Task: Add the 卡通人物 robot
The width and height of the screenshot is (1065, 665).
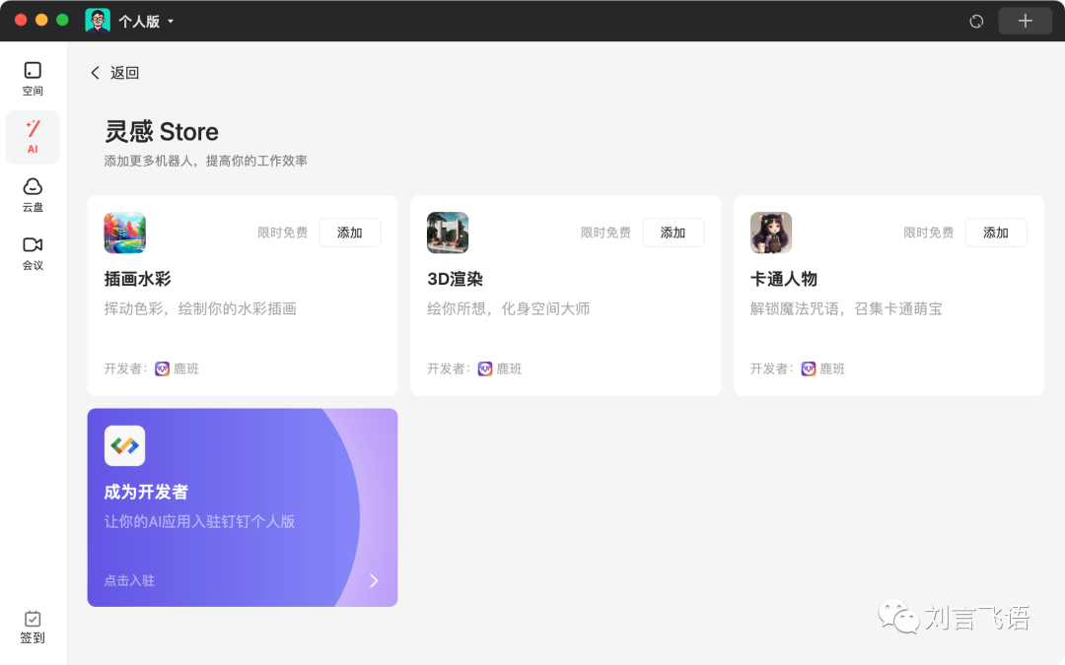Action: coord(996,233)
